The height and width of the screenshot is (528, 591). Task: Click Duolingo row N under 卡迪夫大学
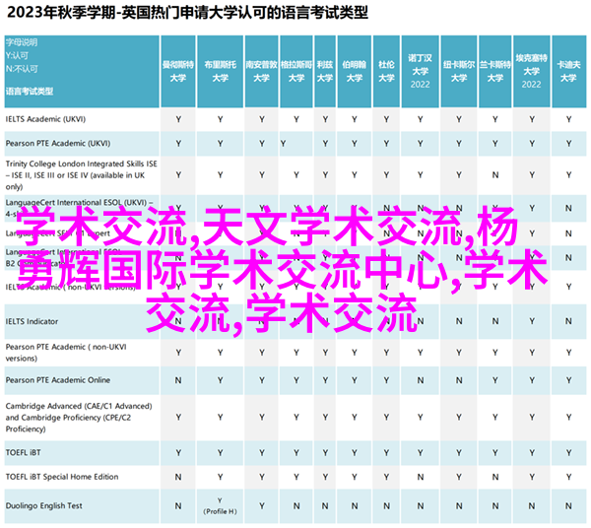[568, 505]
